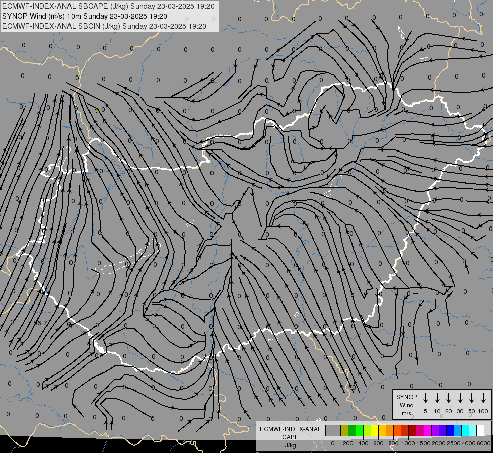Pick the bright magenta CAPE legend swatch
This screenshot has height=453, width=493.
point(428,430)
